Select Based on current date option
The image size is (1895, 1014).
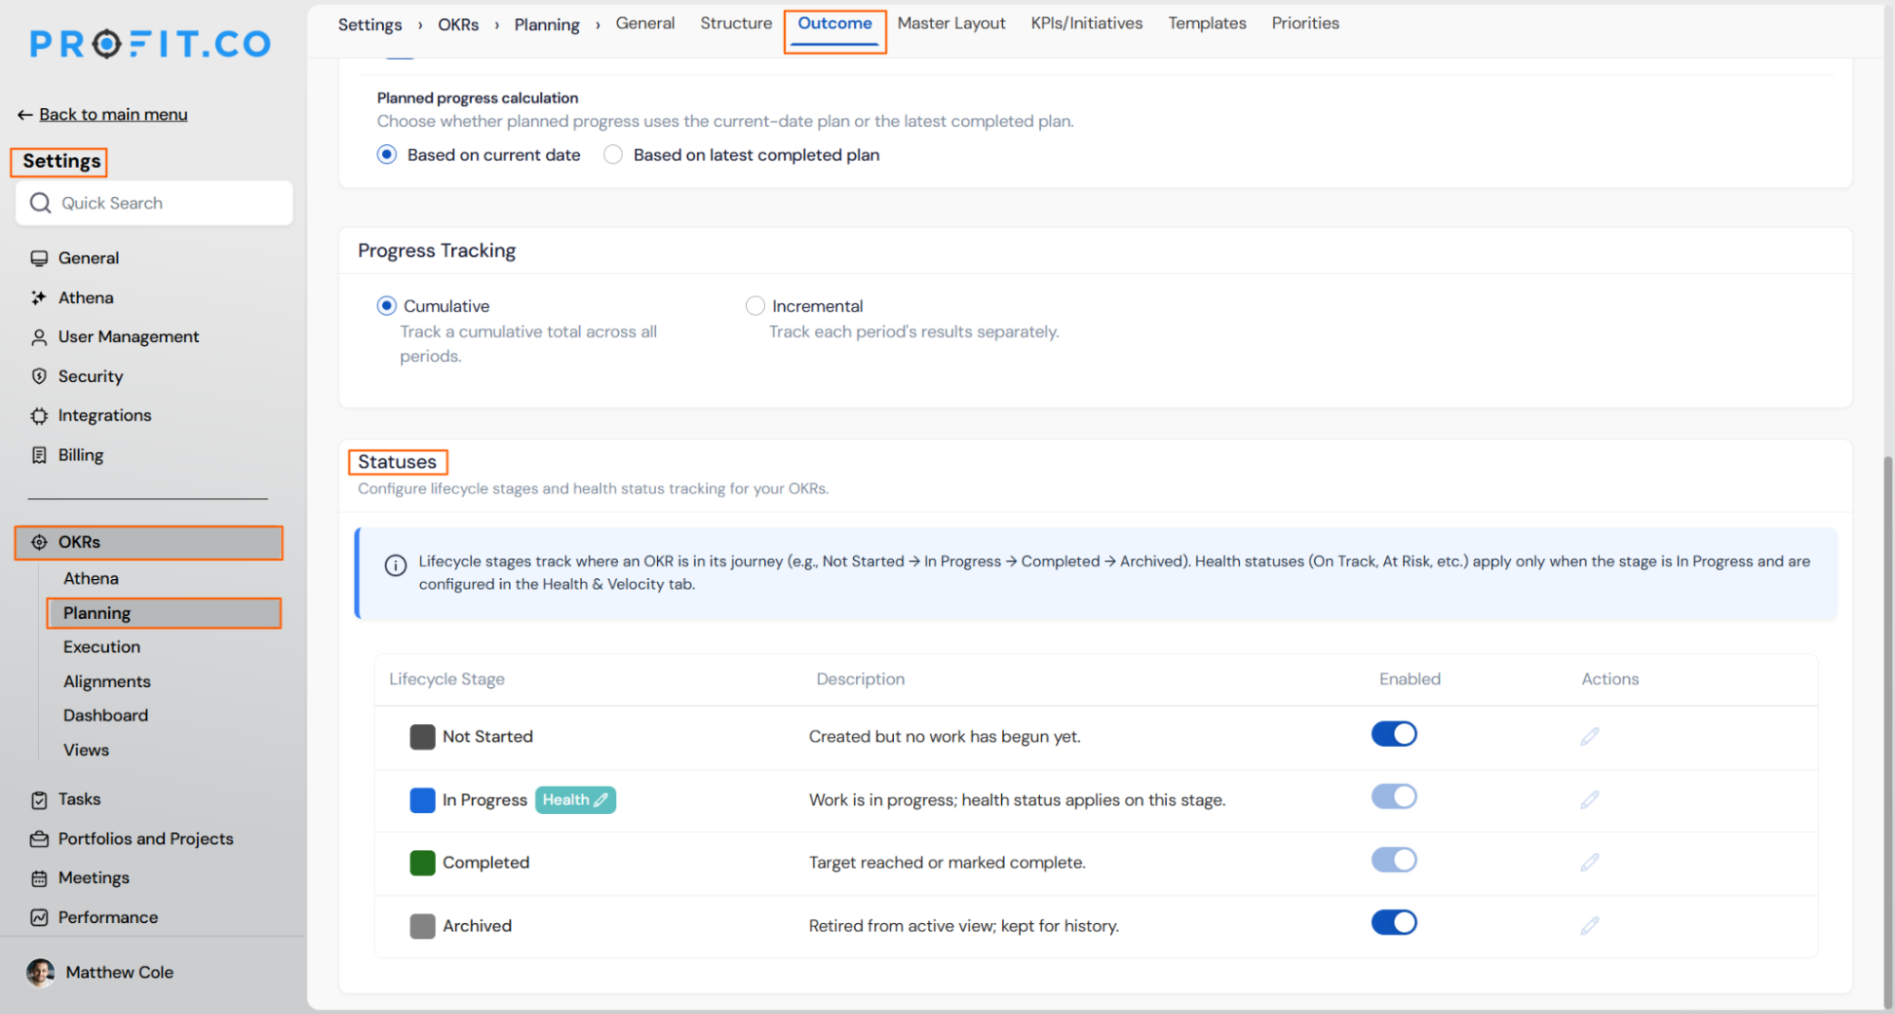click(387, 154)
